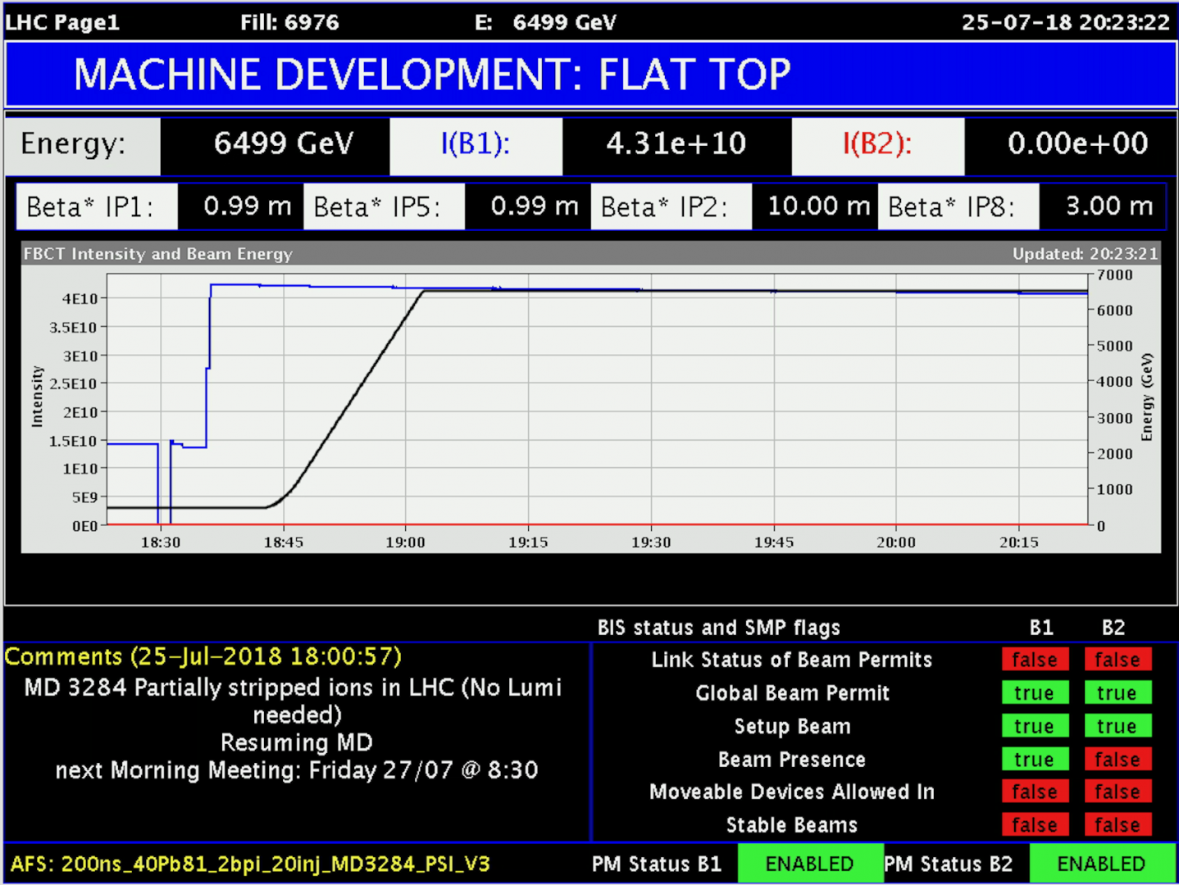
Task: Click the 19:00 time axis tick
Action: (x=406, y=542)
